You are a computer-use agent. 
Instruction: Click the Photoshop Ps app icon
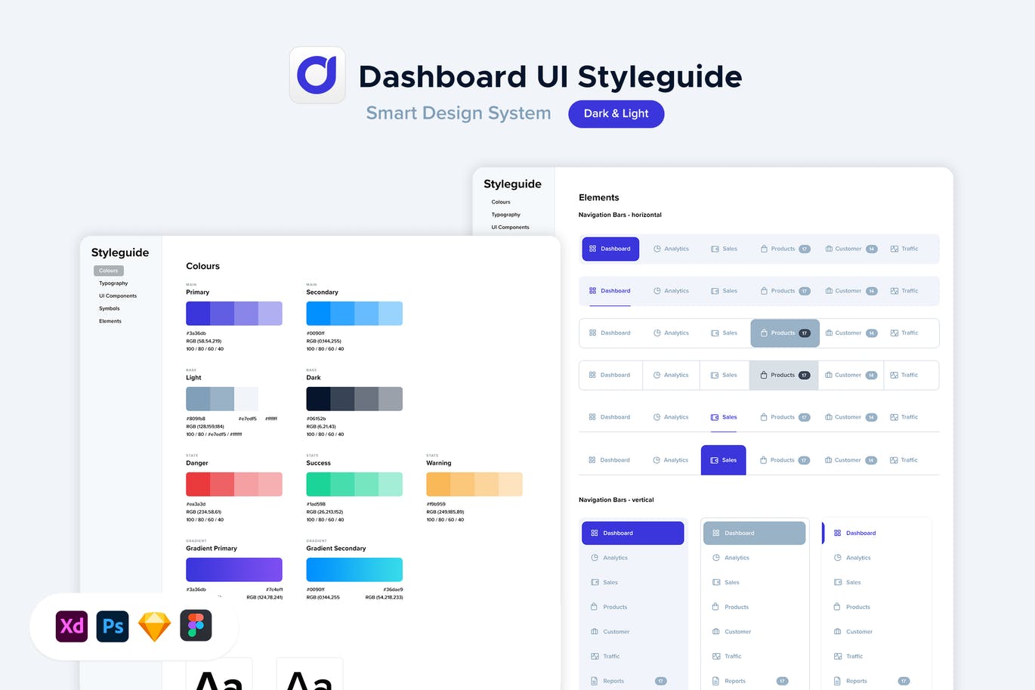(113, 626)
